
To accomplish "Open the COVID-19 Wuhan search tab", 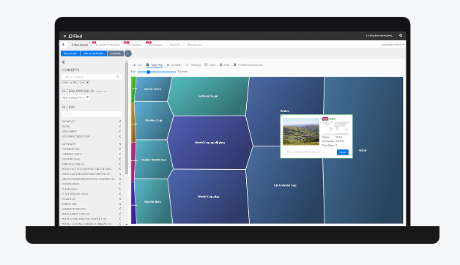I will coord(108,45).
